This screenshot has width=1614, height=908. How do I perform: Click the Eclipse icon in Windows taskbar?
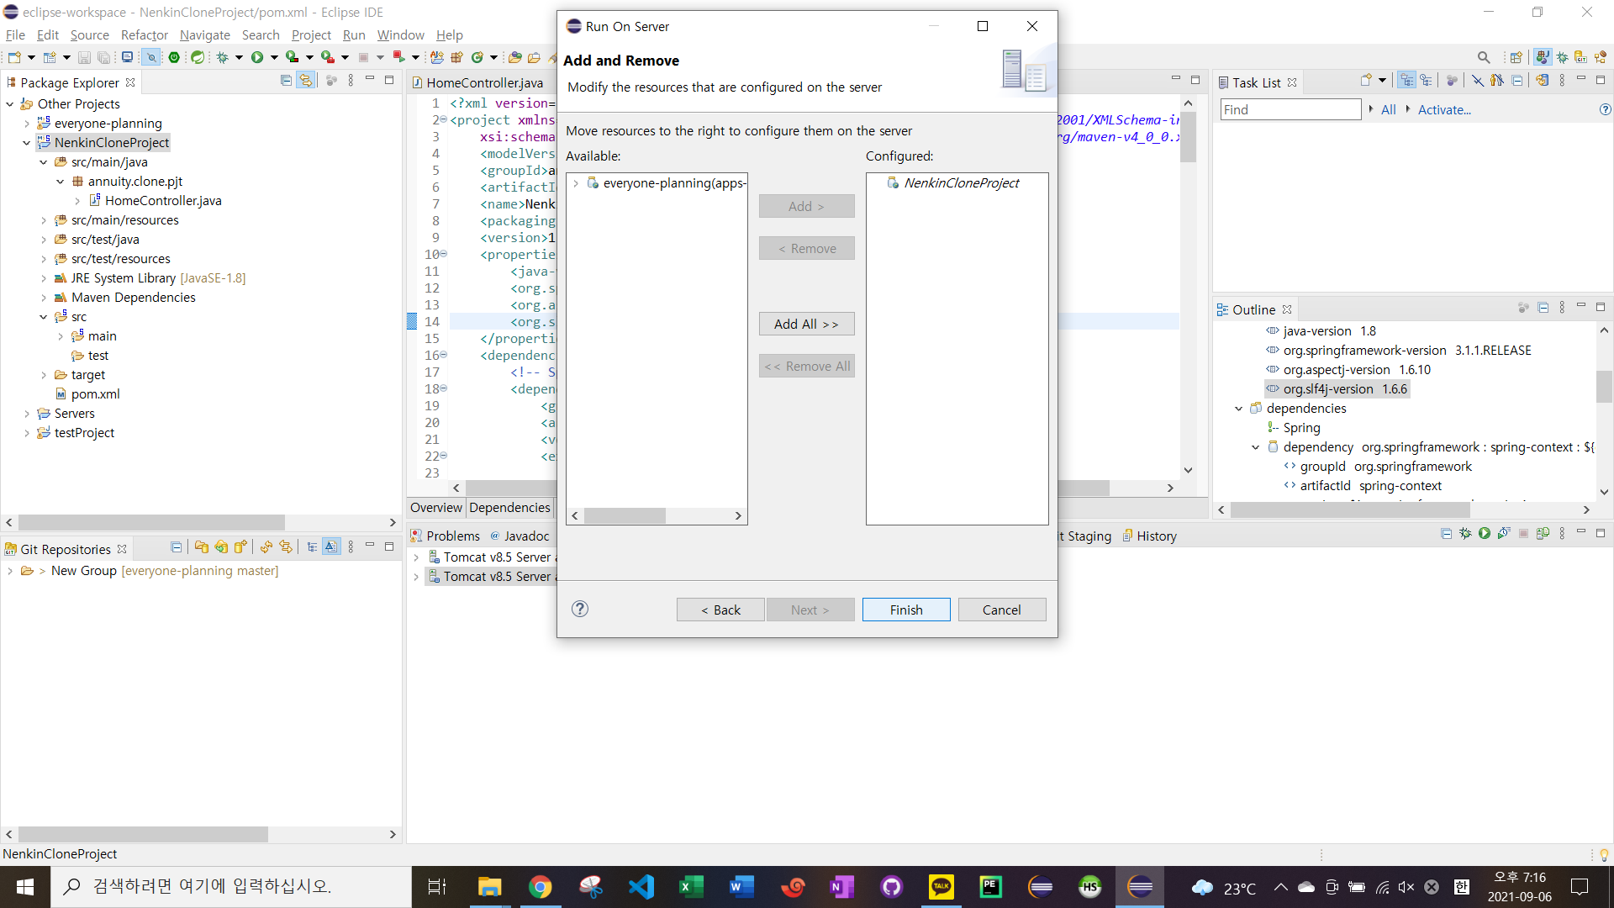tap(1140, 886)
